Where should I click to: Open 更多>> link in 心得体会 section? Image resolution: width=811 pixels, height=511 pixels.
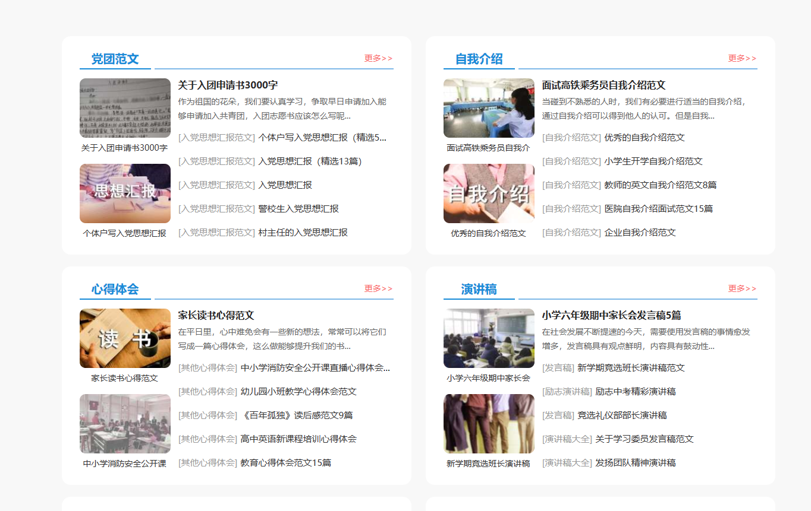[378, 288]
